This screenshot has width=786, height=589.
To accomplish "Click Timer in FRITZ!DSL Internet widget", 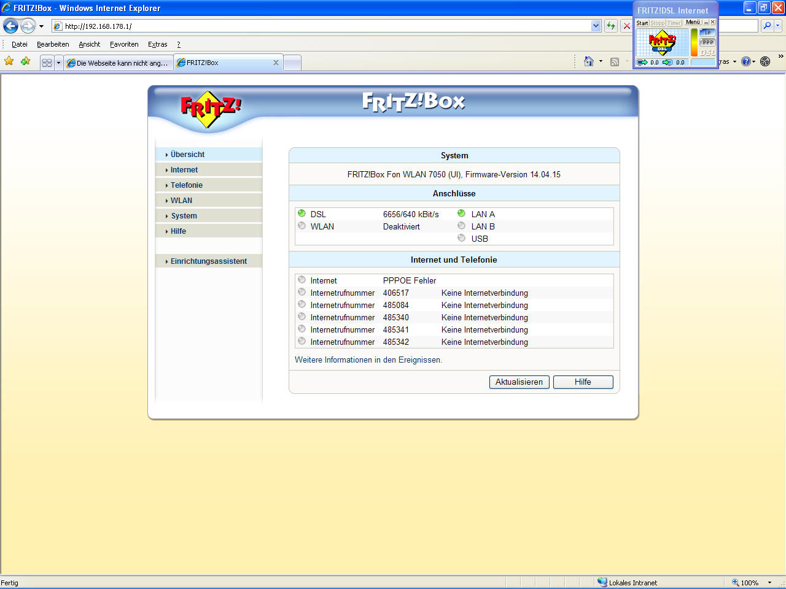I will pos(674,23).
